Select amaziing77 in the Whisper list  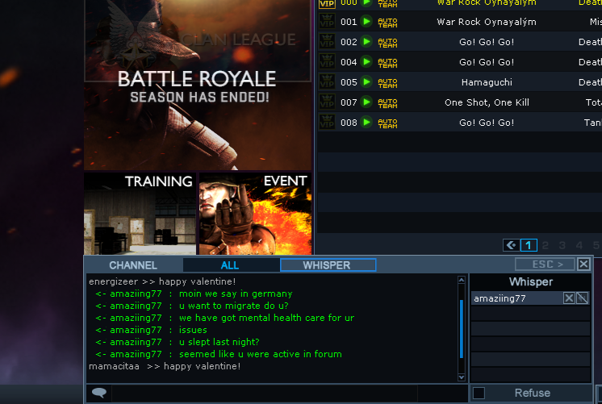(516, 298)
